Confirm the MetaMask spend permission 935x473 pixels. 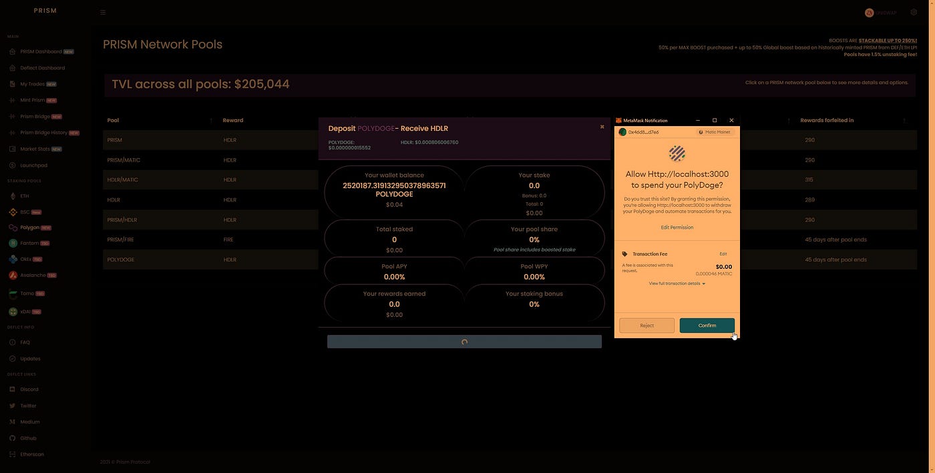coord(707,326)
